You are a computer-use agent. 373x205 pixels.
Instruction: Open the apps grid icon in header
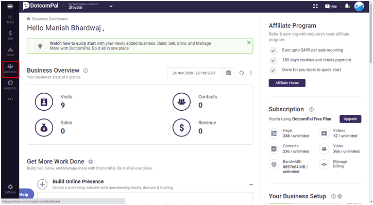pos(315,6)
